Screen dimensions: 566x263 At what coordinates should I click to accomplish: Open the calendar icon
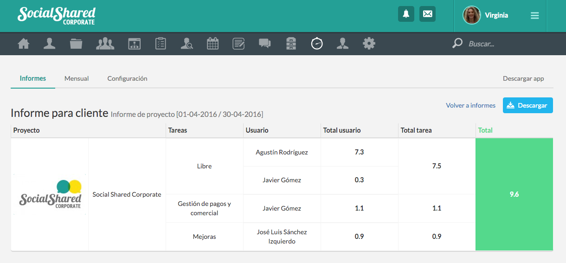212,44
